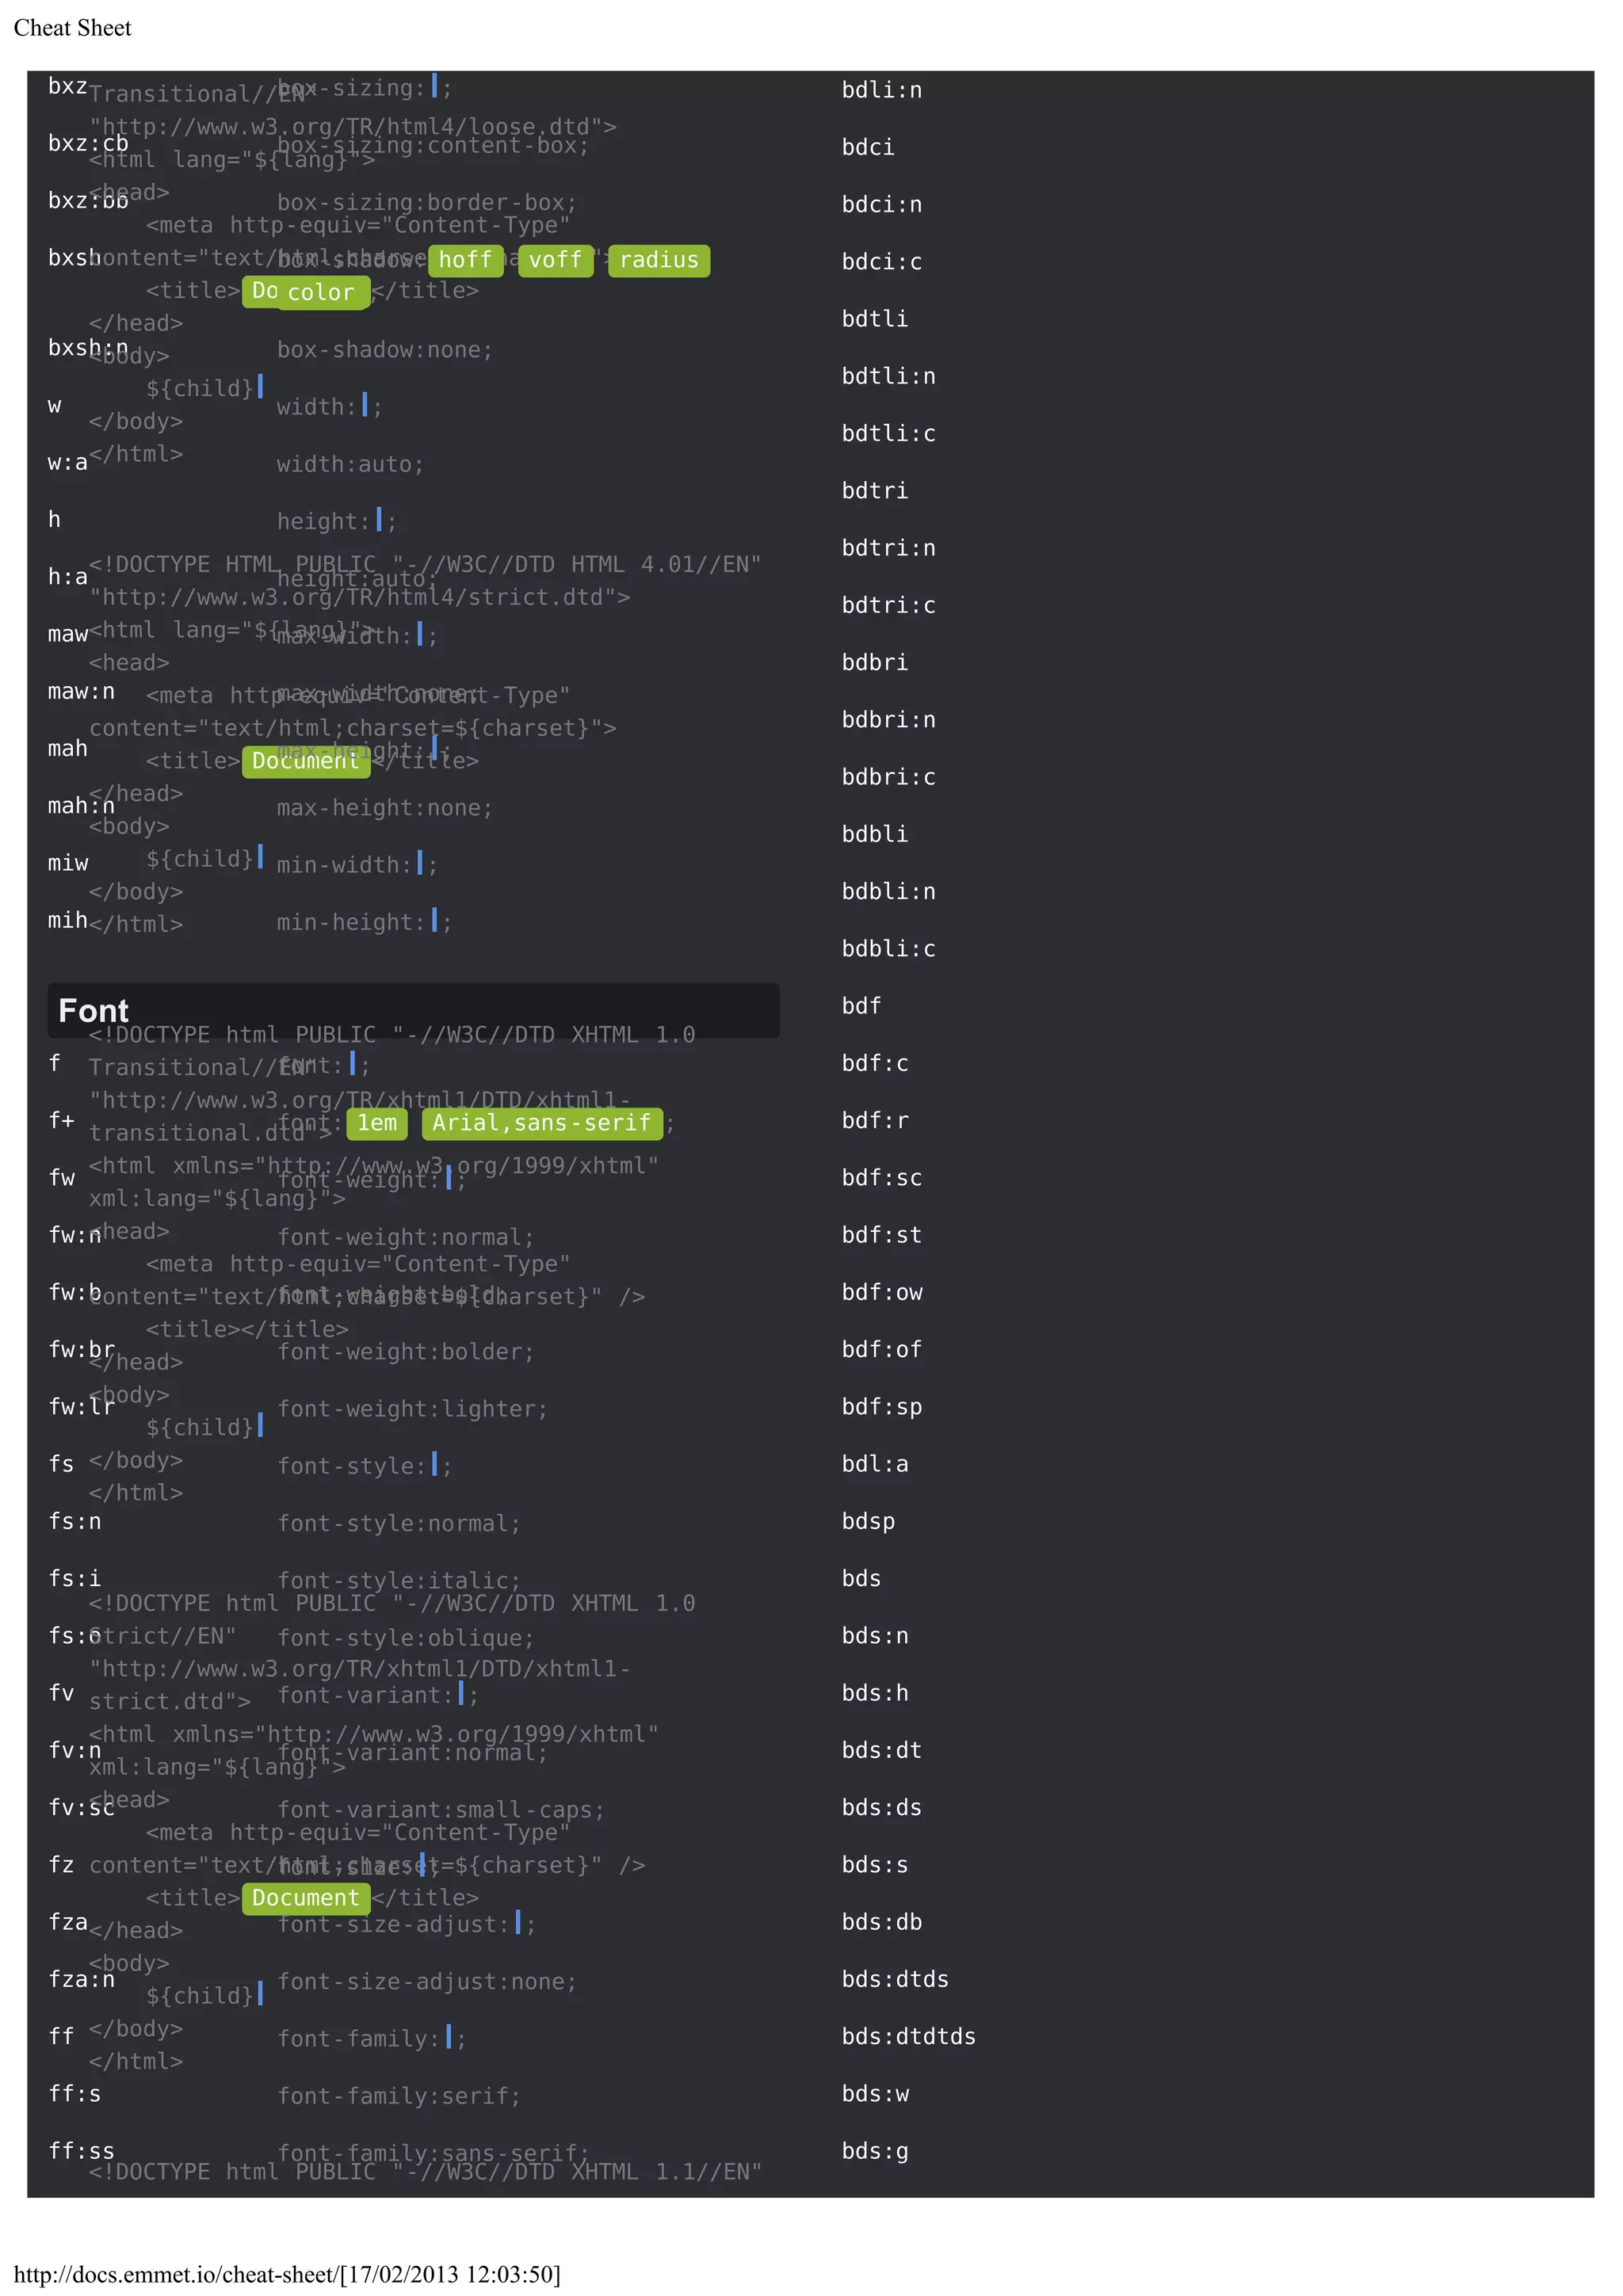Click the 'bdbri:n' abbreviation

(x=888, y=719)
